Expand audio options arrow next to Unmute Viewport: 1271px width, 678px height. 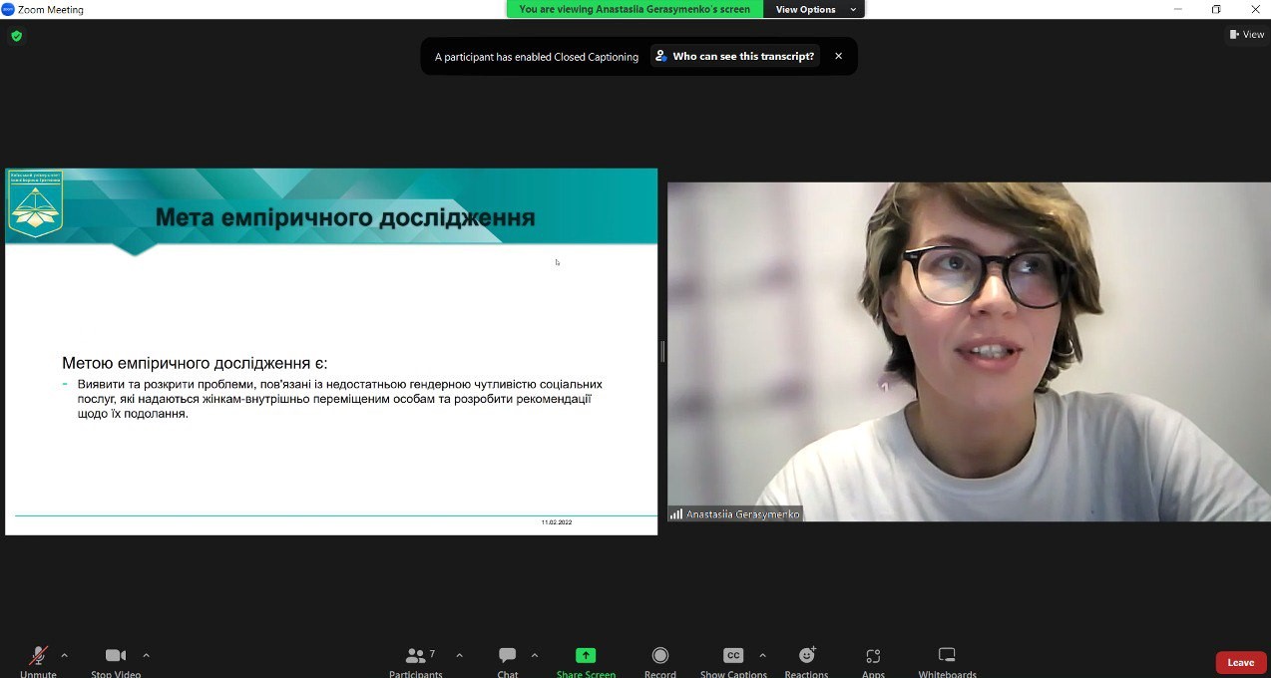(x=65, y=655)
